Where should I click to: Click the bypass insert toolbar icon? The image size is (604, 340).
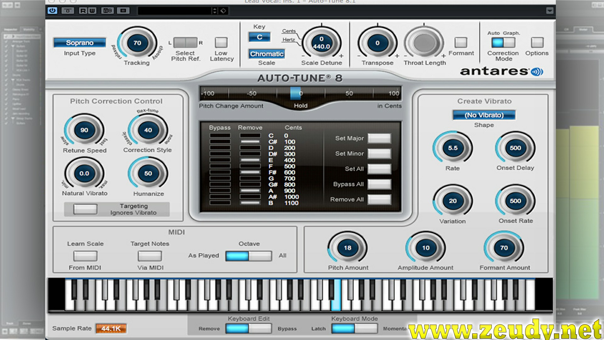(x=67, y=10)
